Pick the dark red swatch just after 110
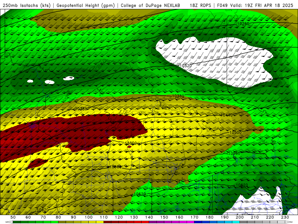This screenshot has width=298, height=224. pyautogui.click(x=108, y=222)
